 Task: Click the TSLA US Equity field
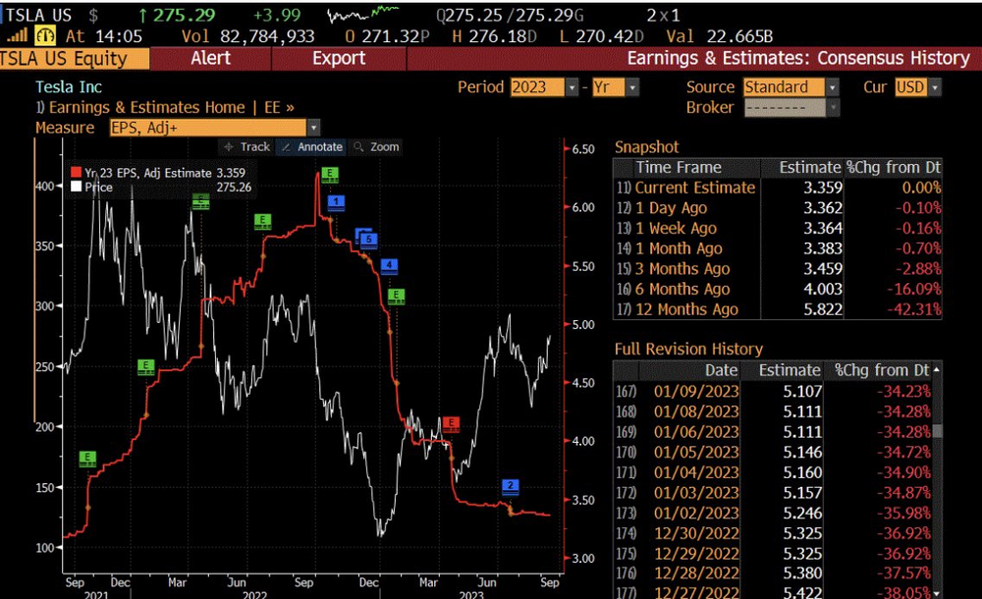pyautogui.click(x=75, y=59)
